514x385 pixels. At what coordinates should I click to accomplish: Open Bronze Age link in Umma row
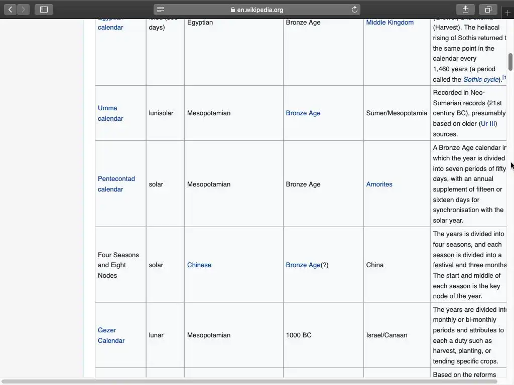pyautogui.click(x=303, y=113)
